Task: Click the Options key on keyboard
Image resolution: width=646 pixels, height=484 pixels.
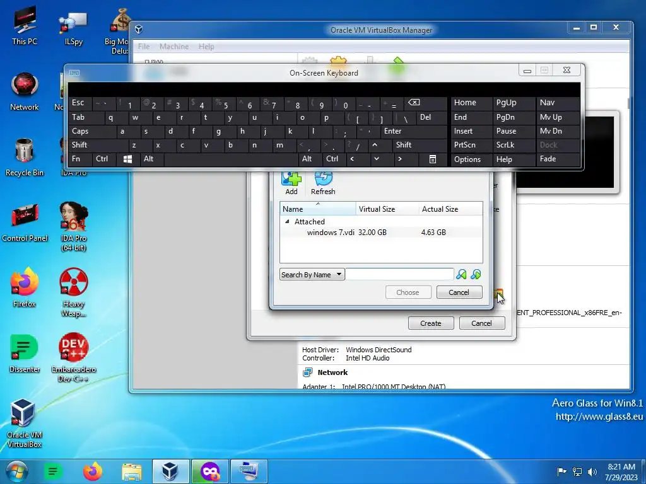Action: coord(472,159)
